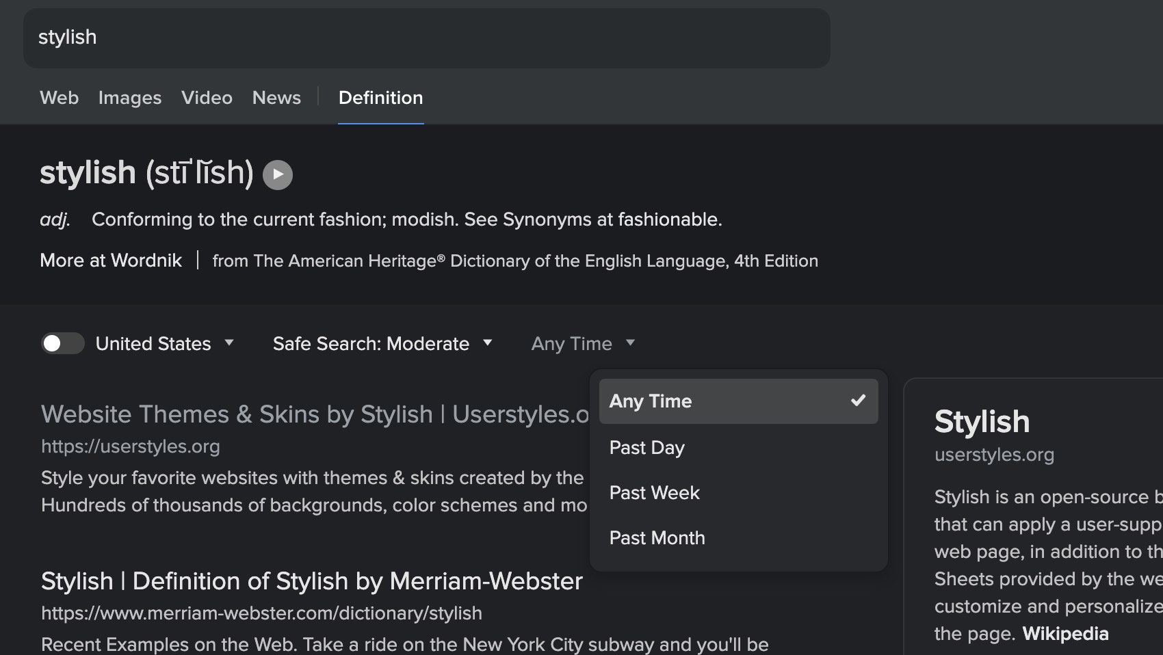Go to the Video tab
The width and height of the screenshot is (1163, 655).
pyautogui.click(x=207, y=98)
